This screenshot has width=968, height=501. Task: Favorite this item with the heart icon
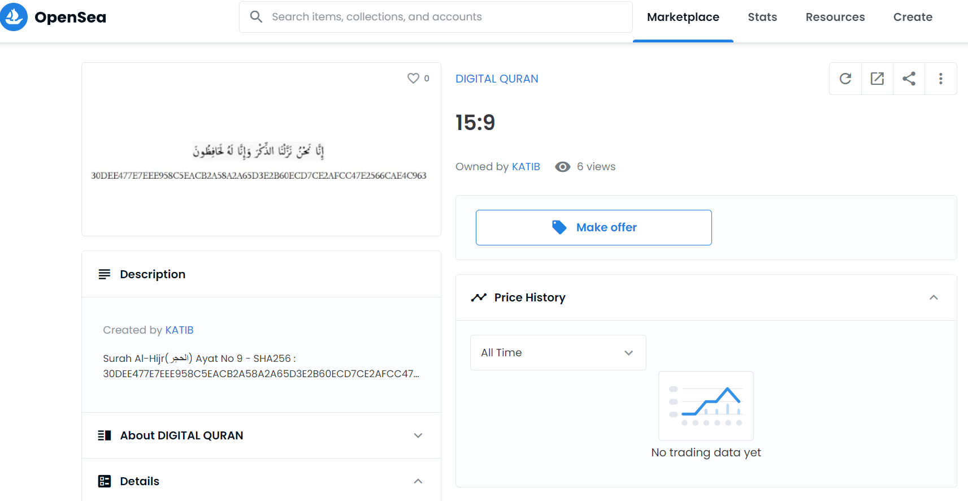coord(413,78)
